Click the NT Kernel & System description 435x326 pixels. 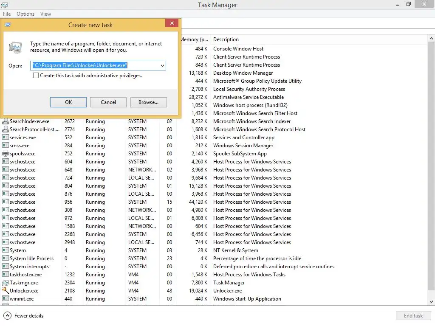coord(235,250)
